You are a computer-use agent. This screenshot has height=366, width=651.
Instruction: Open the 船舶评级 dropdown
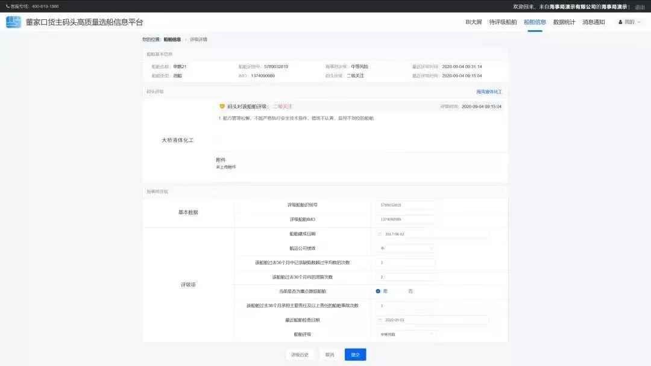(406, 334)
